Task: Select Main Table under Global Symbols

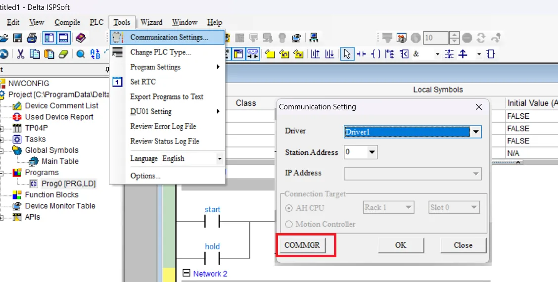Action: coord(60,161)
